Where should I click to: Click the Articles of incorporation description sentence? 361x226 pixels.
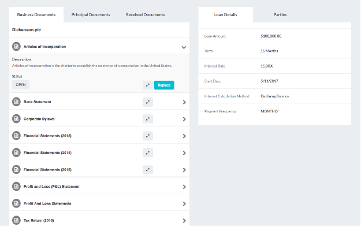point(92,66)
